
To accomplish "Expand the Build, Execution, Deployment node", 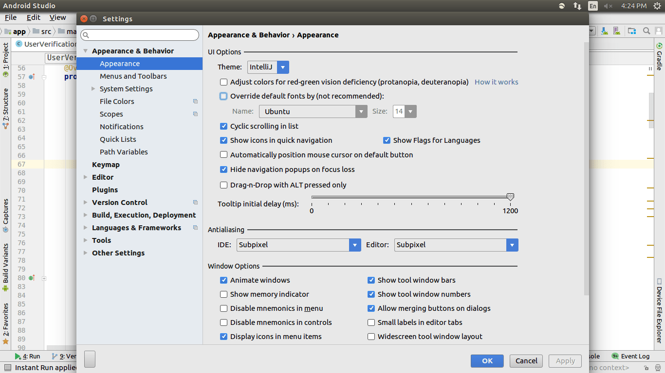I will [85, 215].
